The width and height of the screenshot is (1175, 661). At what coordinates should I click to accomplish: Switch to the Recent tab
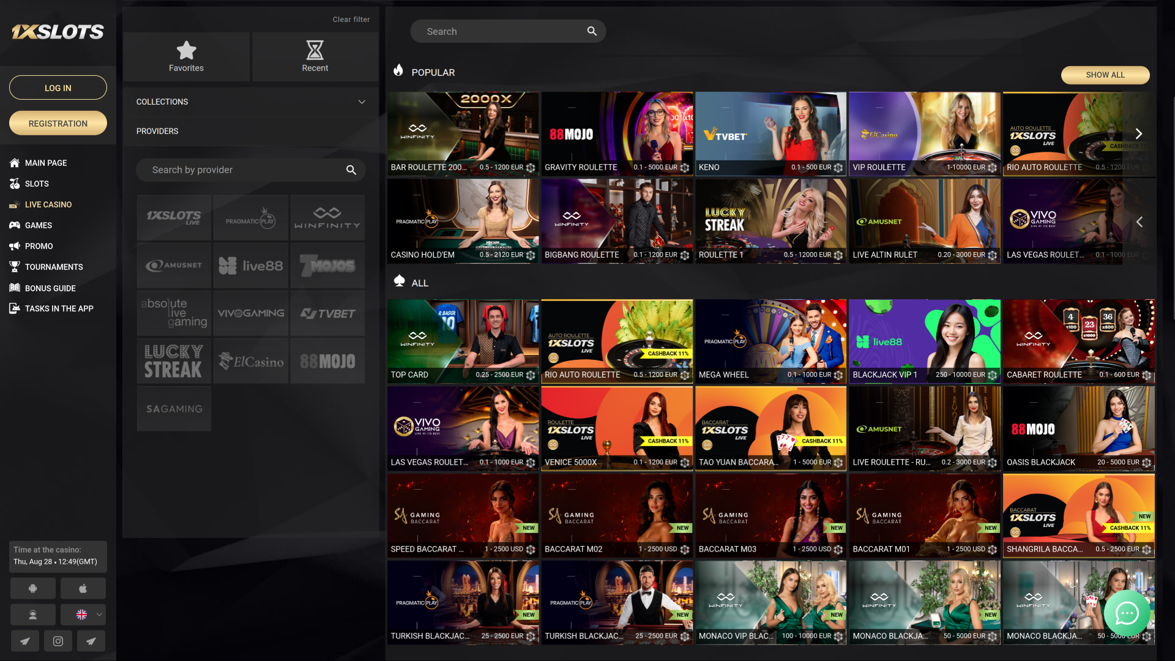click(x=315, y=56)
